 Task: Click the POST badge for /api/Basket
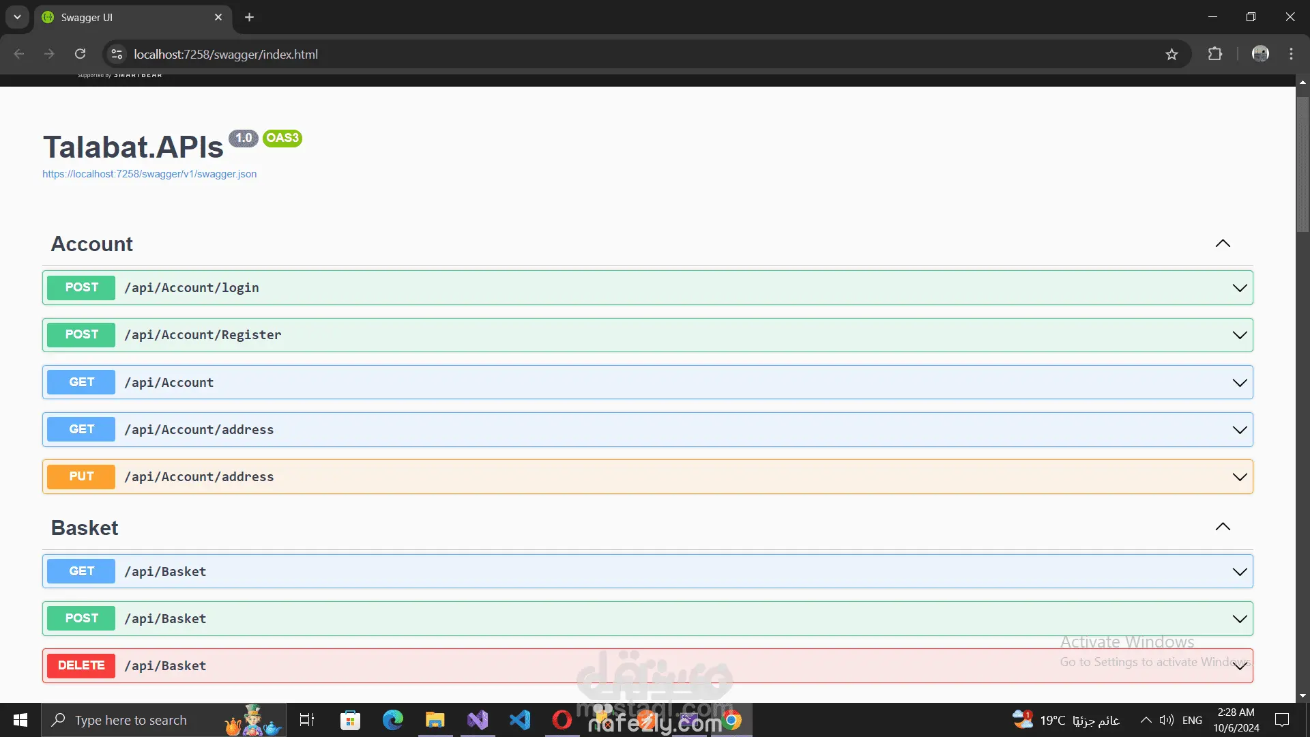[x=81, y=618]
